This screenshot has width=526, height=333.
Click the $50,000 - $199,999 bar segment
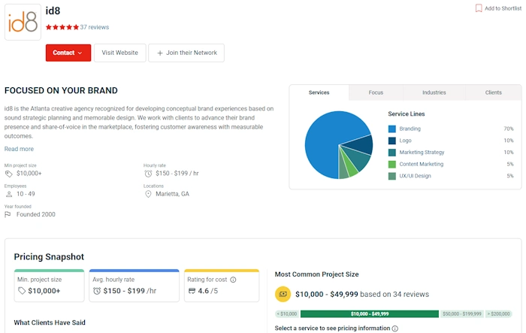click(x=462, y=314)
